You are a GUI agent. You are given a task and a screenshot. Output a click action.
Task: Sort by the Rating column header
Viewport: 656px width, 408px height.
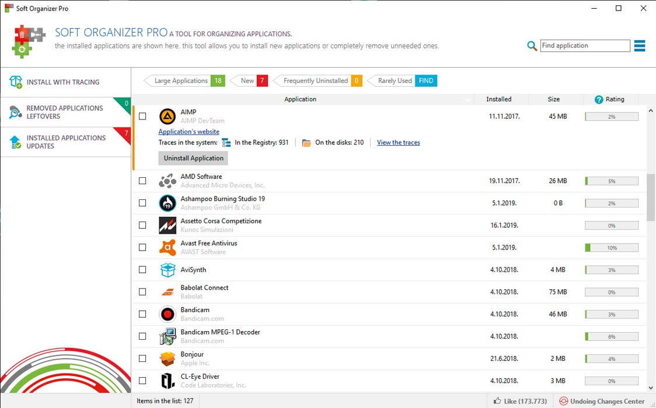[x=611, y=100]
